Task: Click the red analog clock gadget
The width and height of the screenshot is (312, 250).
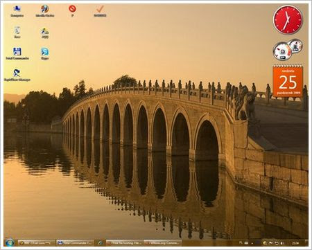Action: (288, 20)
